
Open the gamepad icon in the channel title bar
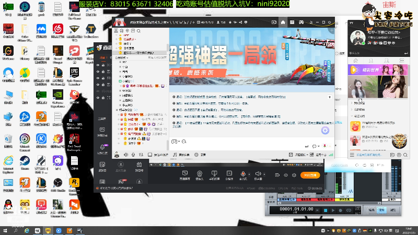pos(301,22)
